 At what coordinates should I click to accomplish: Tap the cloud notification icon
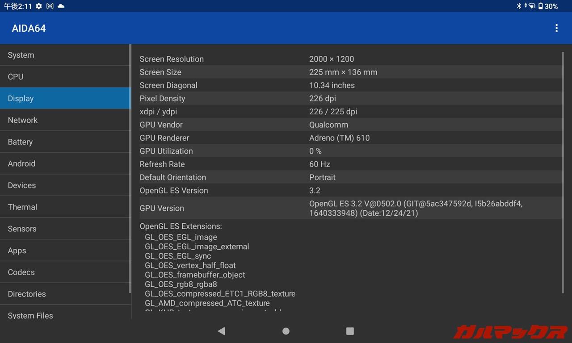tap(61, 6)
